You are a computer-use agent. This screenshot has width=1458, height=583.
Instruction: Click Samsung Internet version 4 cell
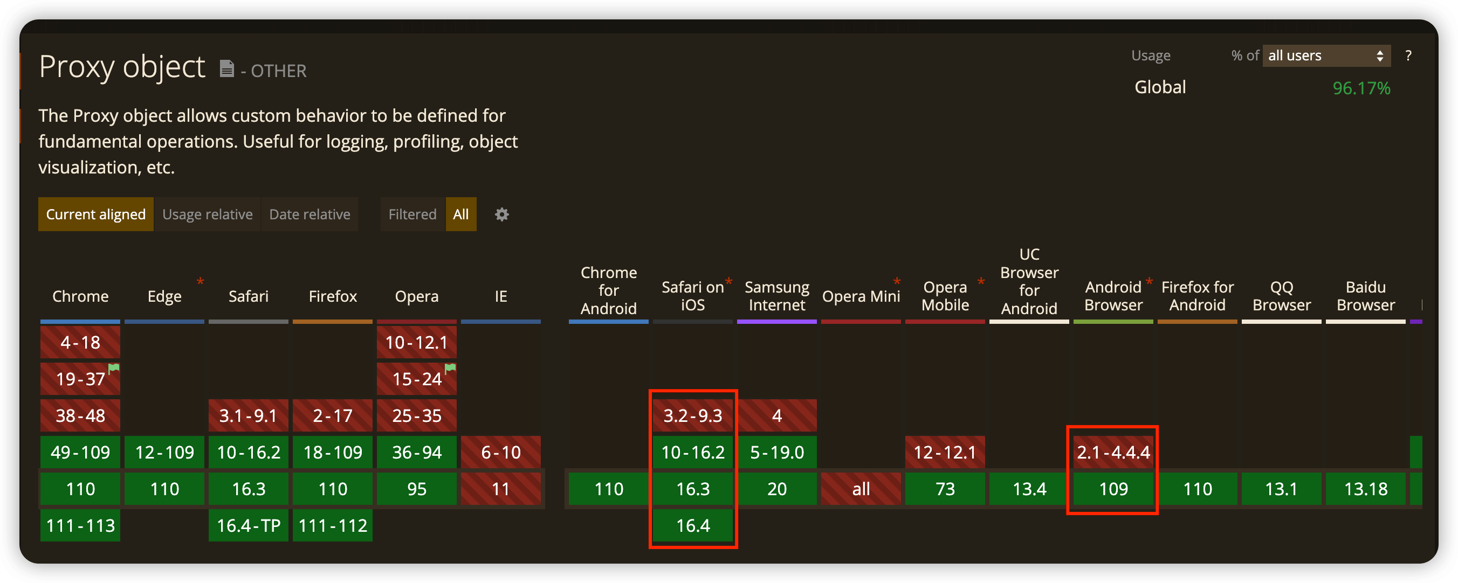pos(776,415)
